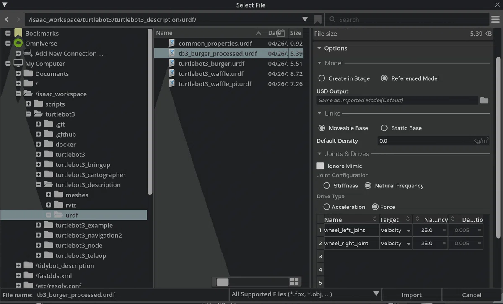The image size is (503, 304).
Task: Click the common_properties.urdf file icon
Action: pos(172,43)
